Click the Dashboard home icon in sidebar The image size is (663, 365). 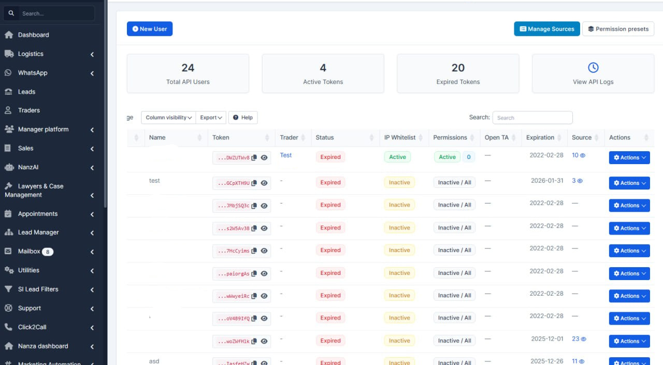point(8,35)
